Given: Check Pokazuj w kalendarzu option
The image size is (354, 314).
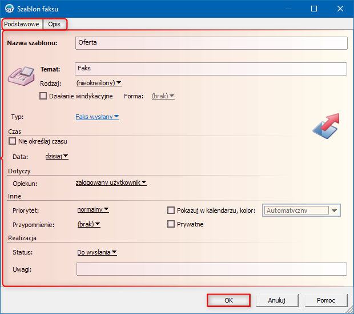Looking at the screenshot, I should click(171, 210).
